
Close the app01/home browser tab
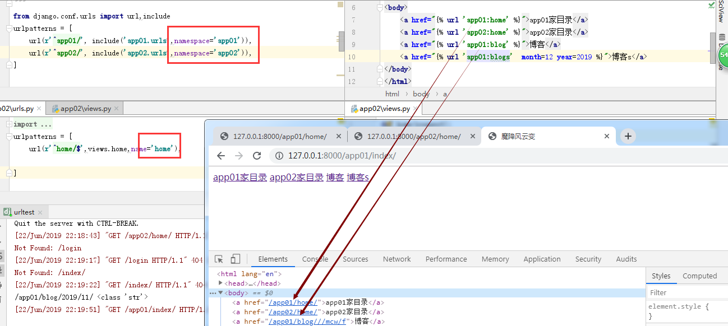[x=338, y=136]
